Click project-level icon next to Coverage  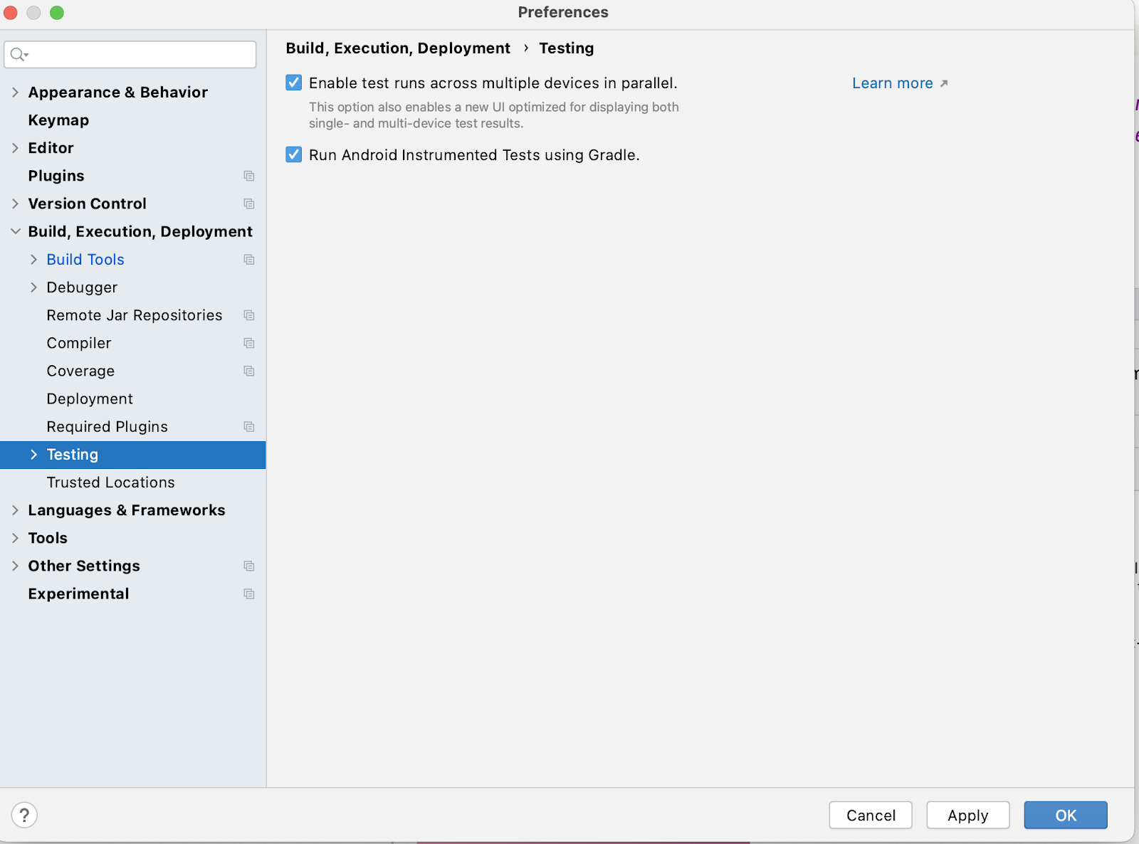pyautogui.click(x=249, y=371)
